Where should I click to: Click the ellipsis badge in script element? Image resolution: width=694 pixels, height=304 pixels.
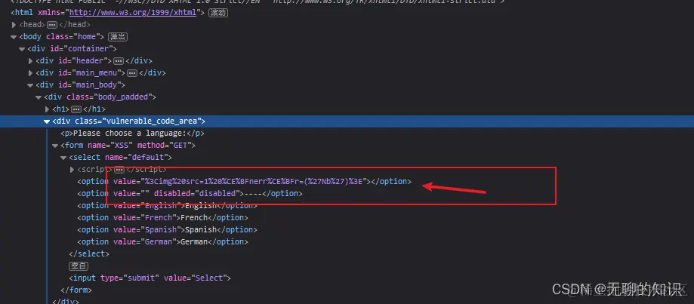(x=119, y=169)
